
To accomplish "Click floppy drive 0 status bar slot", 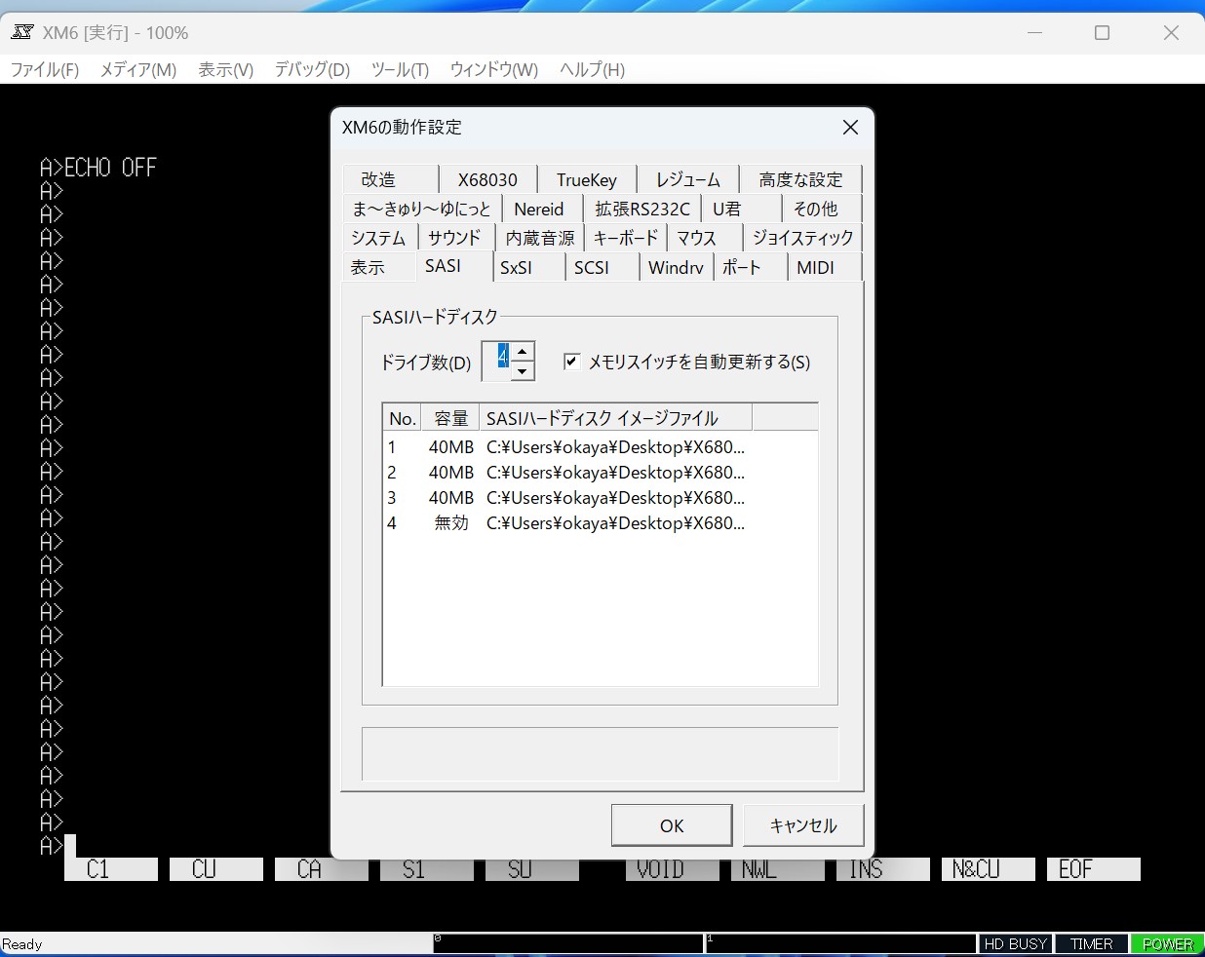I will (567, 943).
